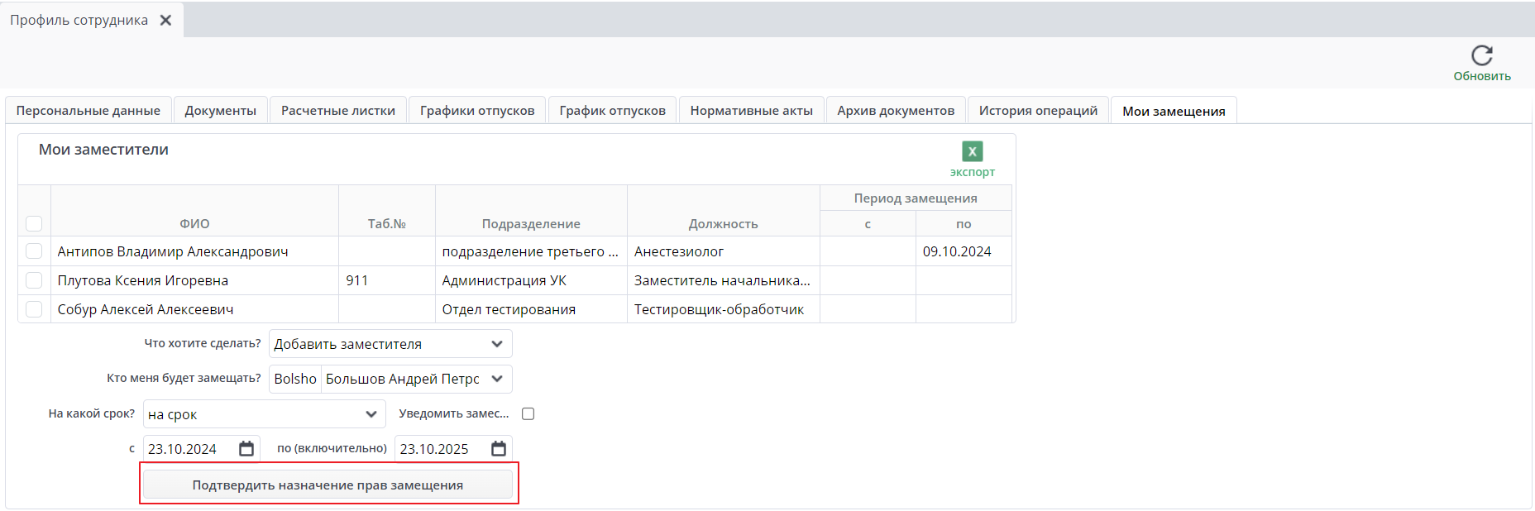This screenshot has height=511, width=1535.
Task: Click the Собур Алексей Алексеевич row checkbox
Action: (x=34, y=309)
